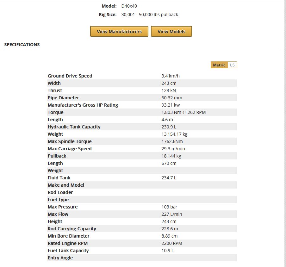Click the Manufacturer's Gross HP Rating label

click(x=83, y=105)
